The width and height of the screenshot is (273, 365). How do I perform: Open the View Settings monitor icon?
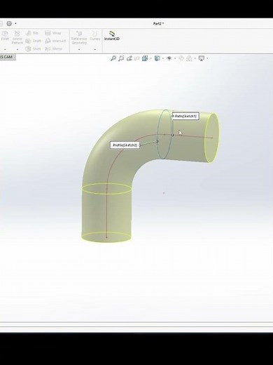point(202,58)
